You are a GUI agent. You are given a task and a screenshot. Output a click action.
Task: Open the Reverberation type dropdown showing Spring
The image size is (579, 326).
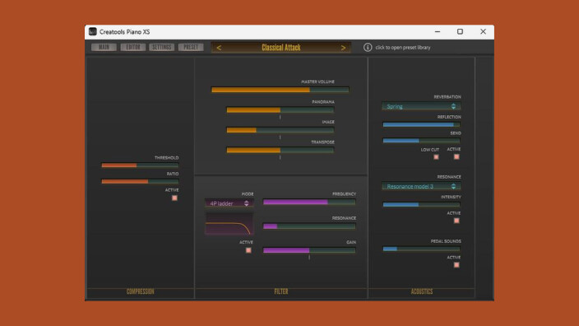point(421,106)
